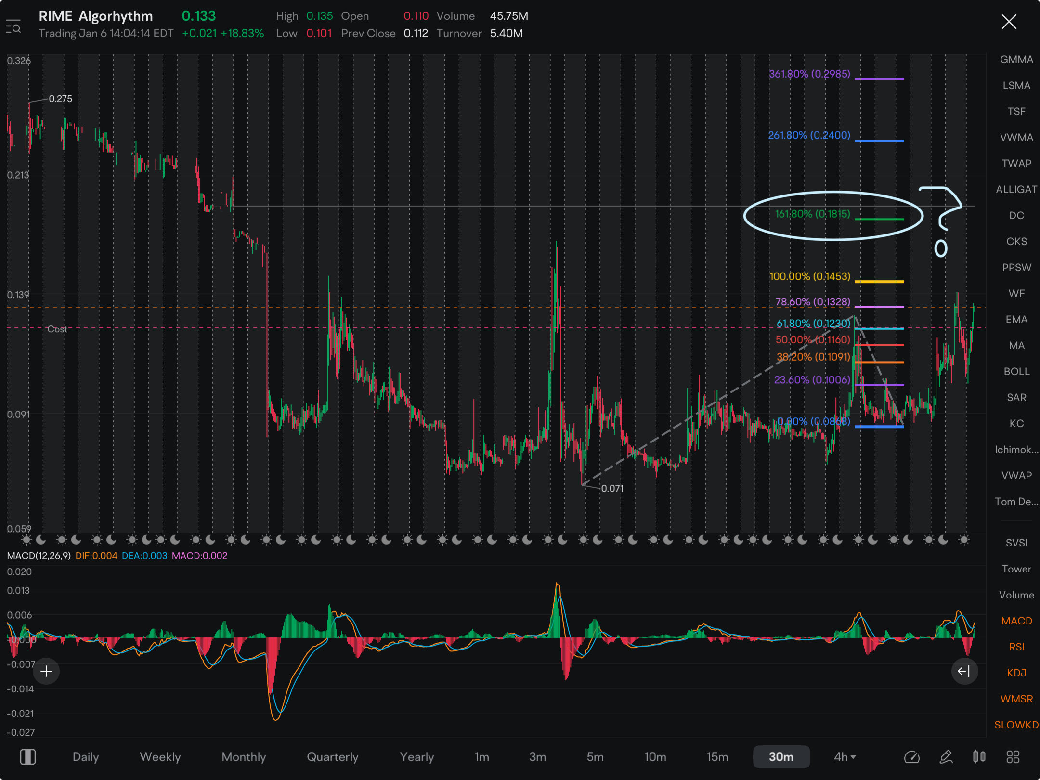
Task: Switch to Quarterly timeframe
Action: pos(333,757)
